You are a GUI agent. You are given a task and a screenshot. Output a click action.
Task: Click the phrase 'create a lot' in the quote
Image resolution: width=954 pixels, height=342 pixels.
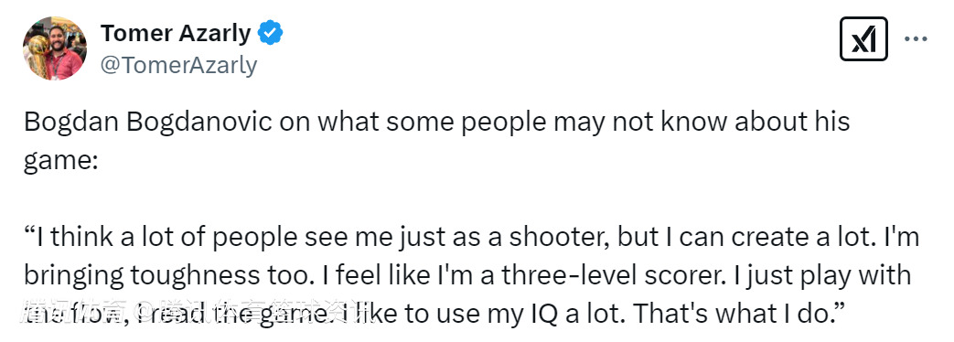pos(805,237)
